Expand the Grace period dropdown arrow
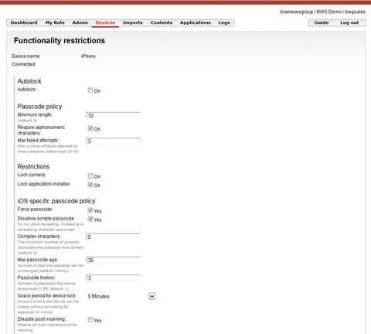This screenshot has height=334, width=371. pos(152,296)
